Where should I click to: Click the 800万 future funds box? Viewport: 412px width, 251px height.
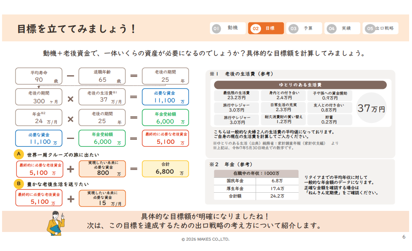[102, 169]
